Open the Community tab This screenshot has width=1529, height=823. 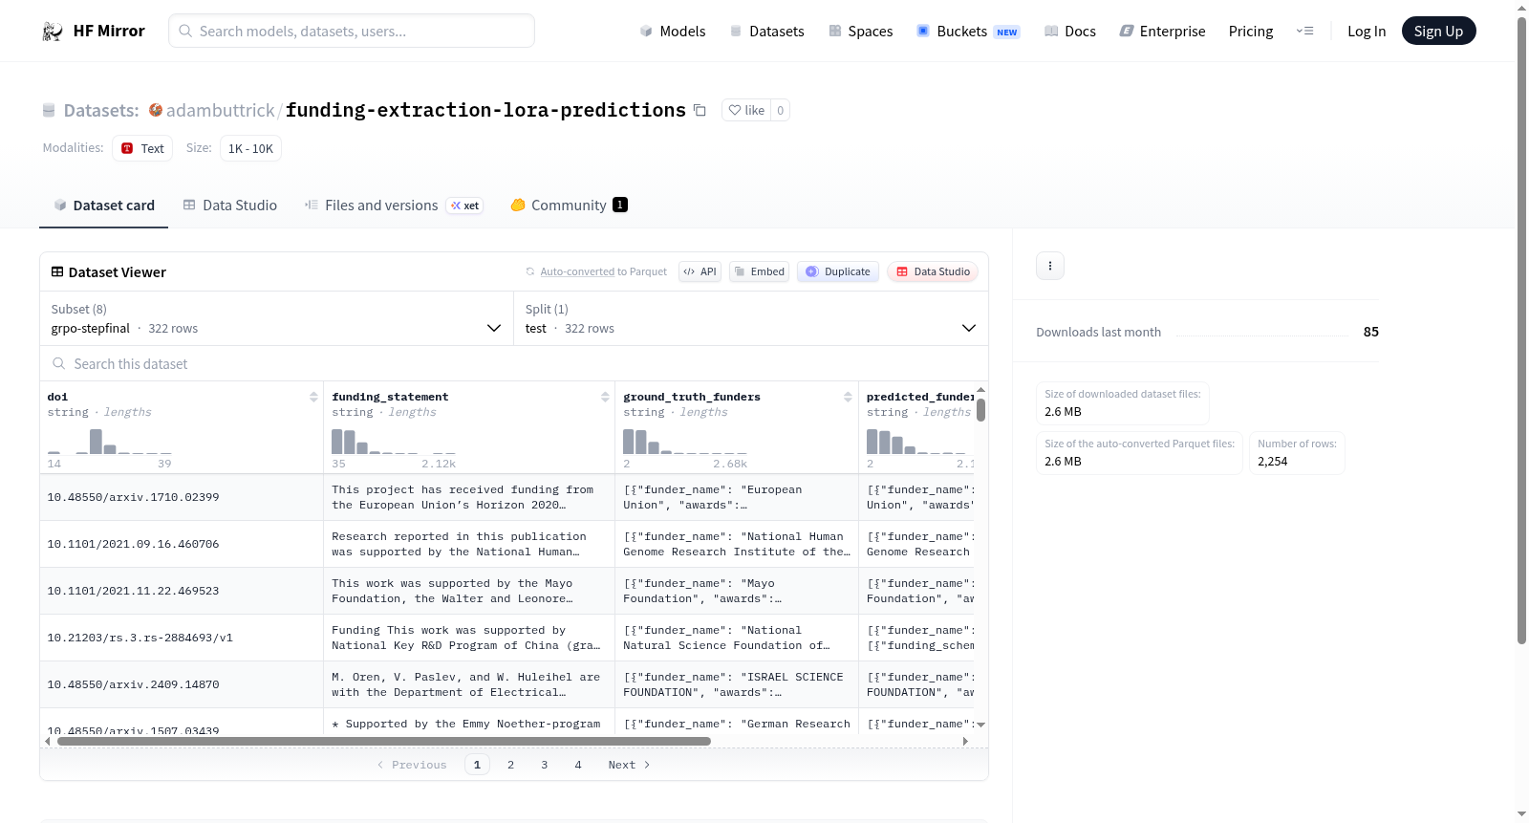[x=570, y=206]
